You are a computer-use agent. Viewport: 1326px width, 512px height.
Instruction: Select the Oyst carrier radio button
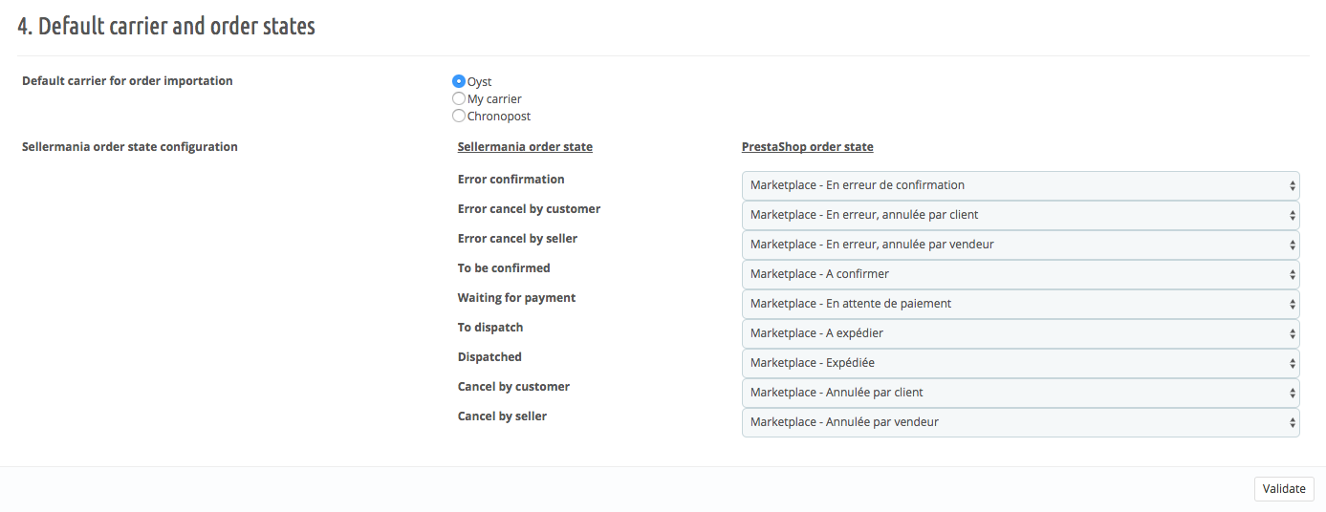[459, 82]
